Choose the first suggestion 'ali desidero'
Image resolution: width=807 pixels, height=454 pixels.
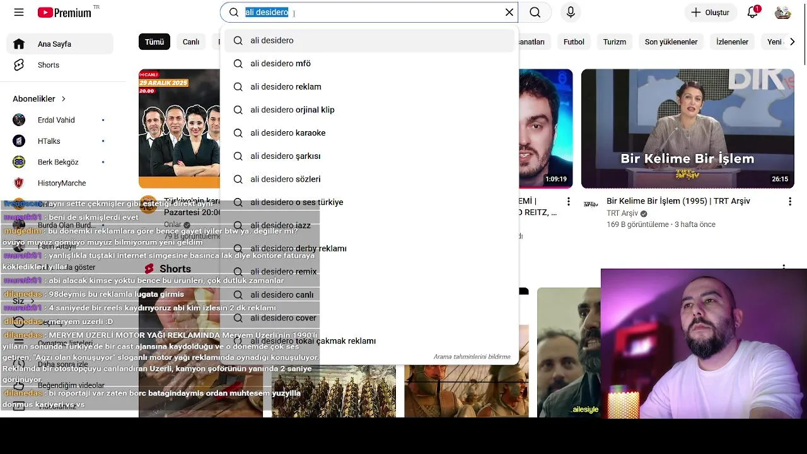point(369,40)
